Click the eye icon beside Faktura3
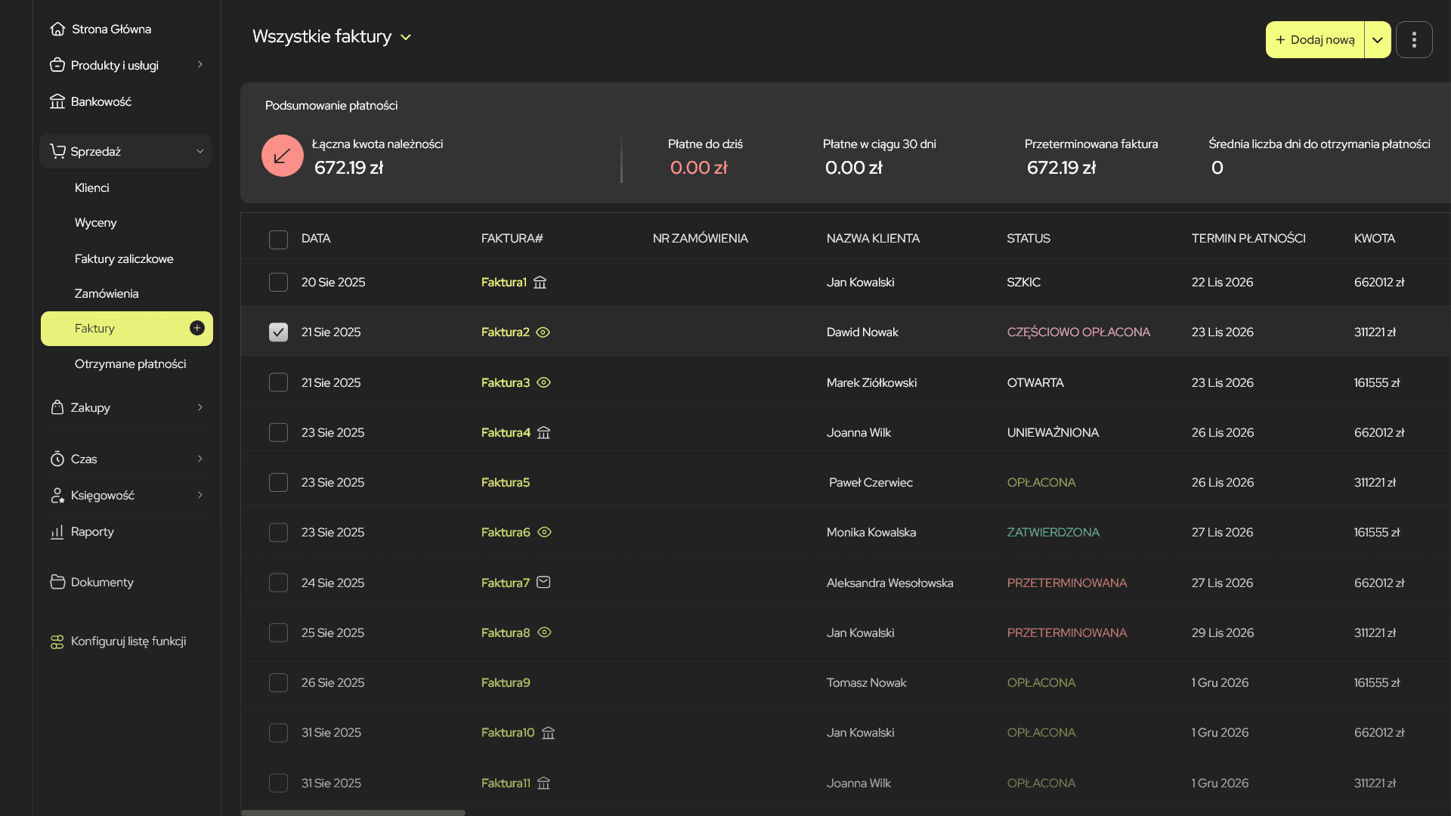Viewport: 1451px width, 816px height. click(x=543, y=383)
